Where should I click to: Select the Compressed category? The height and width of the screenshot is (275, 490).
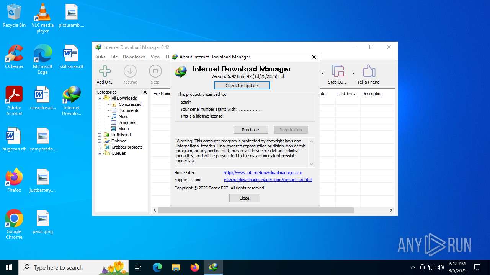pos(130,104)
